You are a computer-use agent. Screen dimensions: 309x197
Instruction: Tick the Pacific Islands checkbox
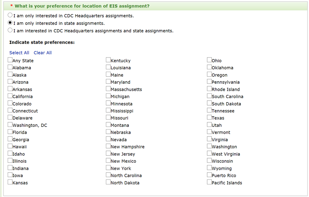pyautogui.click(x=210, y=182)
